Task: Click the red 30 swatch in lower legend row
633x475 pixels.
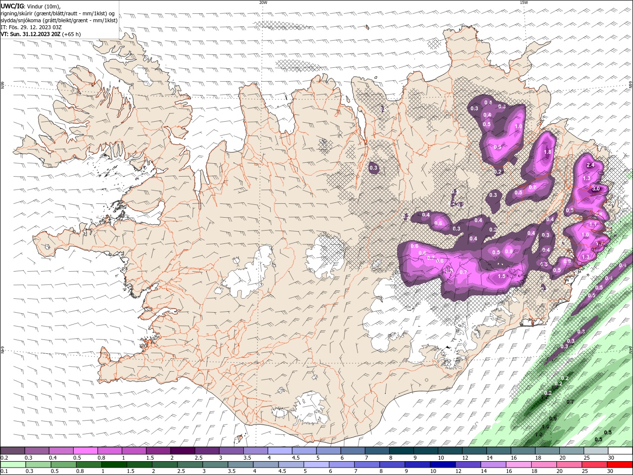Action: 620,465
